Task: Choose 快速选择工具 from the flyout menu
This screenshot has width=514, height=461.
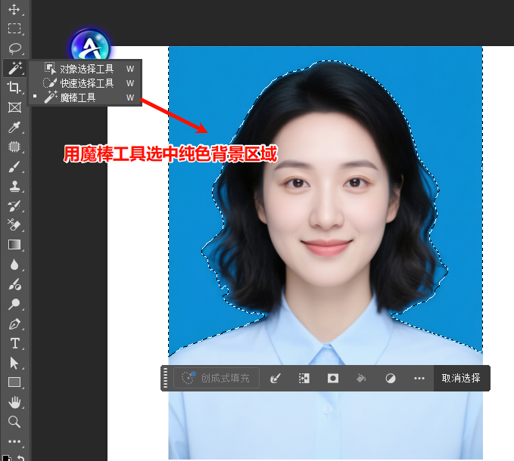Action: [86, 82]
